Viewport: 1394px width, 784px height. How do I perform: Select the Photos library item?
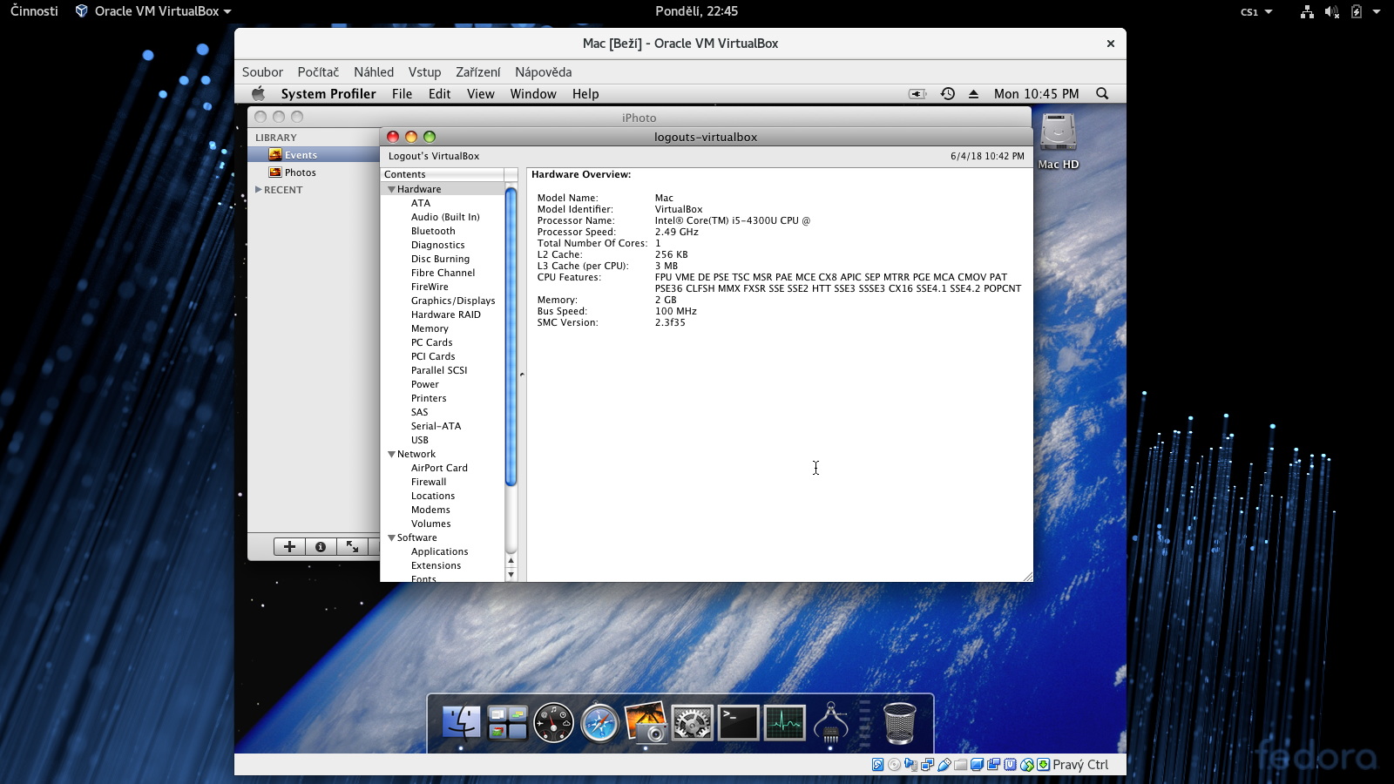coord(300,172)
